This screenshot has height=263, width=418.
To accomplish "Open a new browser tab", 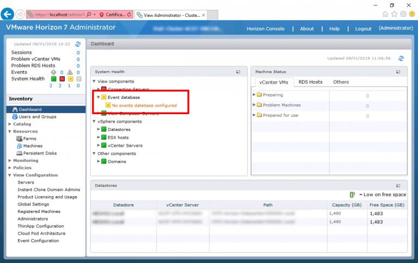I will click(213, 15).
